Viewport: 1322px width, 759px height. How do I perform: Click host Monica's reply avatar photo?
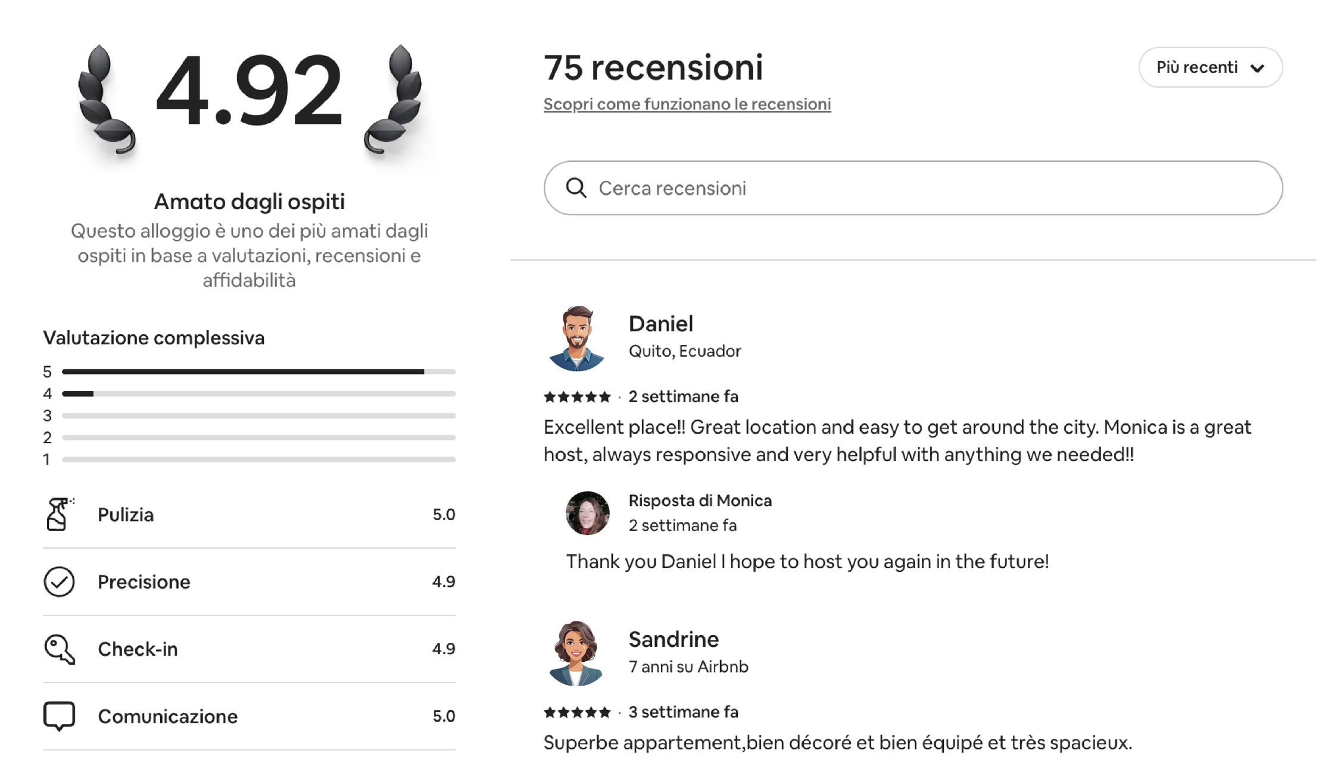click(587, 513)
